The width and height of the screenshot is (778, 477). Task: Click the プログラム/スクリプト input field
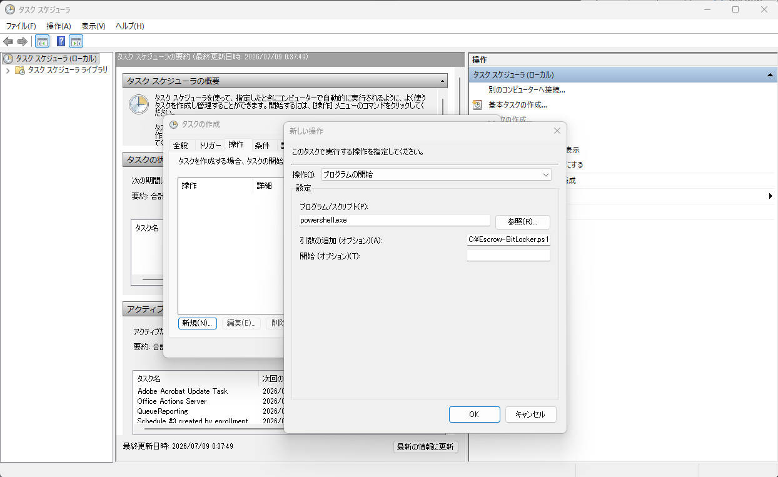(x=395, y=221)
